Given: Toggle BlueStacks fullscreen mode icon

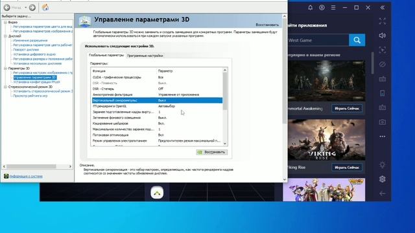Looking at the screenshot, I should coord(383,21).
